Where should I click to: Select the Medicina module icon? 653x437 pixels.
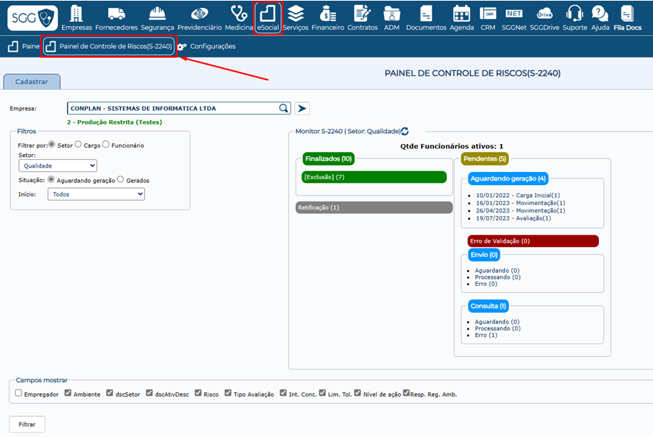click(x=239, y=14)
